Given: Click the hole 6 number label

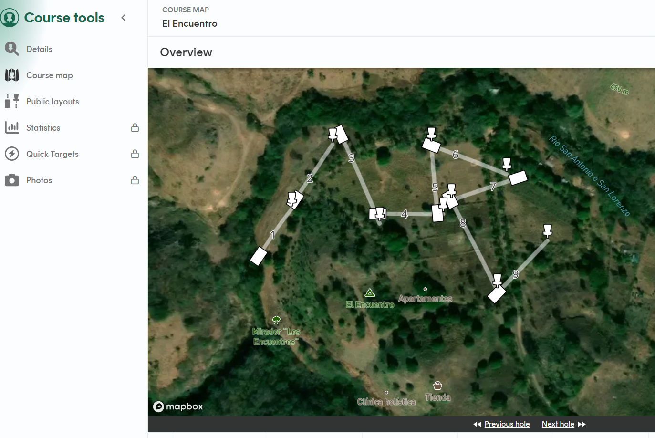Looking at the screenshot, I should coord(456,155).
